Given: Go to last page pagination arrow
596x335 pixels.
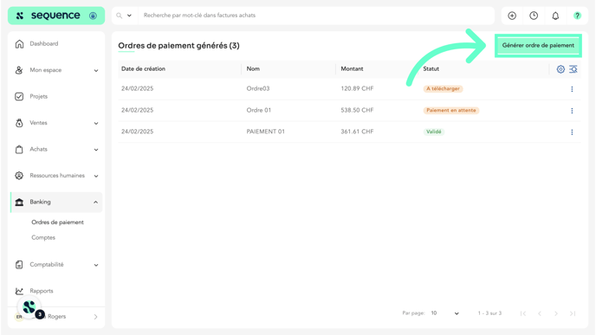Looking at the screenshot, I should pos(573,313).
